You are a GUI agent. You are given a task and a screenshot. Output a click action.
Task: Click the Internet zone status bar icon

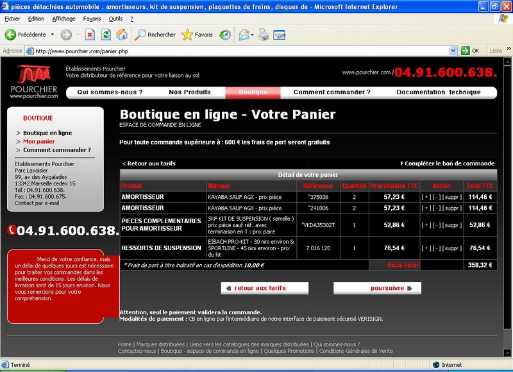click(x=436, y=365)
